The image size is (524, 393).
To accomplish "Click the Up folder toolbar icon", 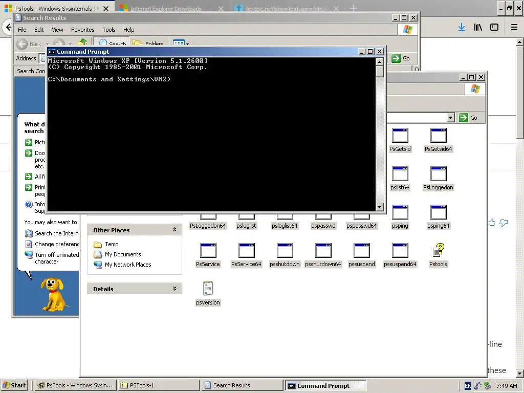I will pyautogui.click(x=82, y=42).
